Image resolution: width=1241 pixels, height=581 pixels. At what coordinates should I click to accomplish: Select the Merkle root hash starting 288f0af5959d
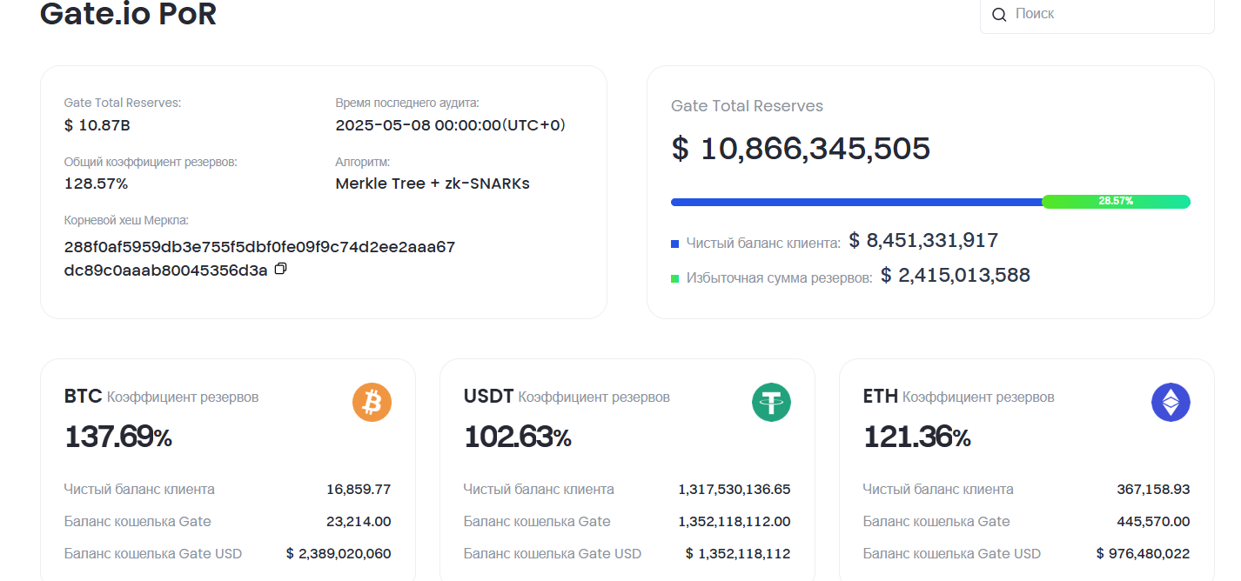tap(259, 258)
